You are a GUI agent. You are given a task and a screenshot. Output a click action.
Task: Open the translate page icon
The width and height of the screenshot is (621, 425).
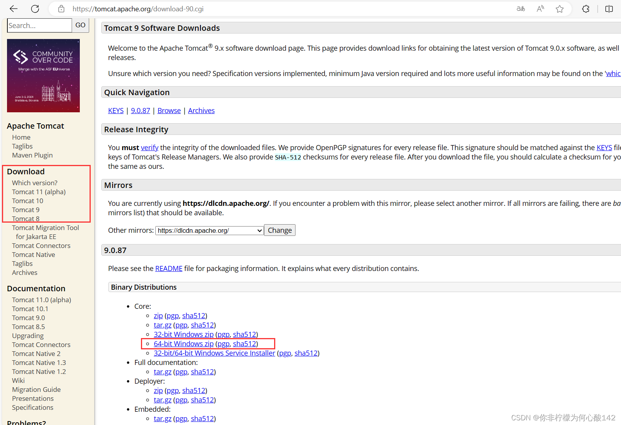521,9
